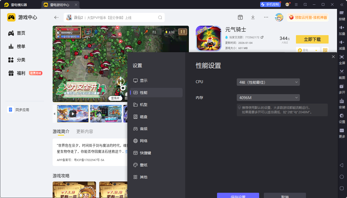This screenshot has height=198, width=347.
Task: Open the emulator hamburger menu
Action: pos(296,5)
